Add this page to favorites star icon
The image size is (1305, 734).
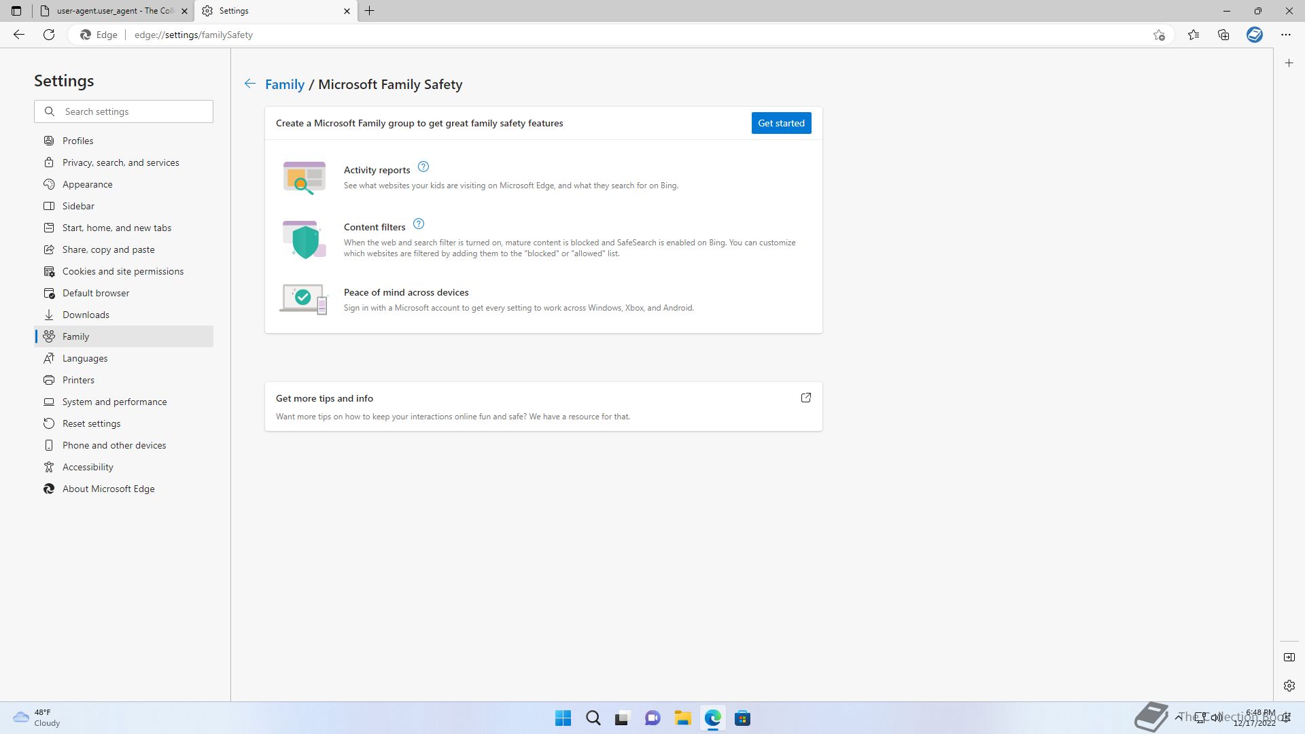pos(1159,35)
